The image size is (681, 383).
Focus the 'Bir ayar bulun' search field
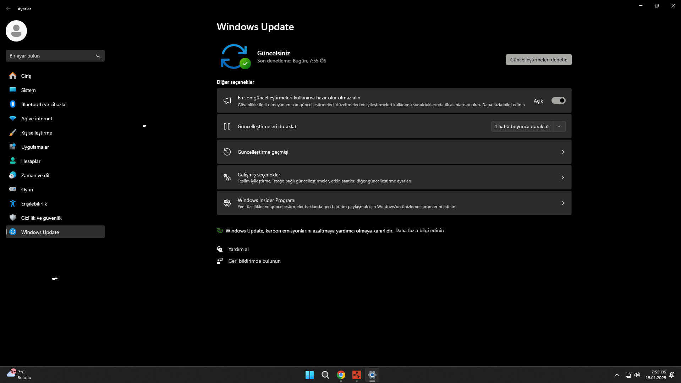pos(55,56)
